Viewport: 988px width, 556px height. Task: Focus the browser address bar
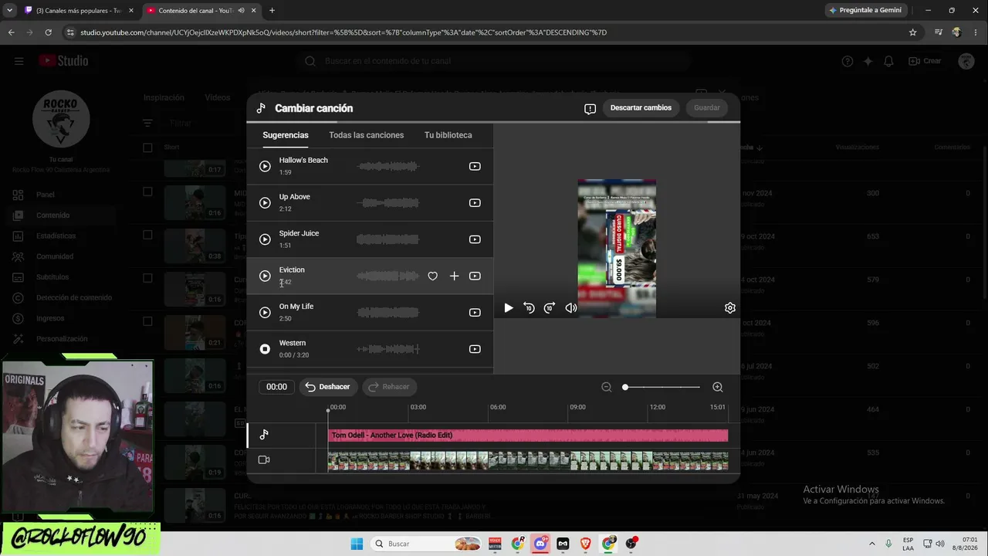click(x=486, y=32)
